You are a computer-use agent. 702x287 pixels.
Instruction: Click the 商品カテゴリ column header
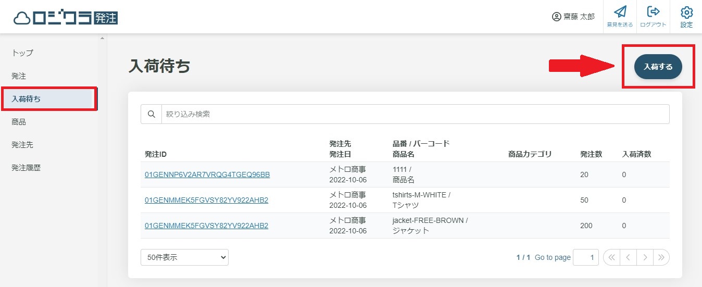[x=530, y=154]
